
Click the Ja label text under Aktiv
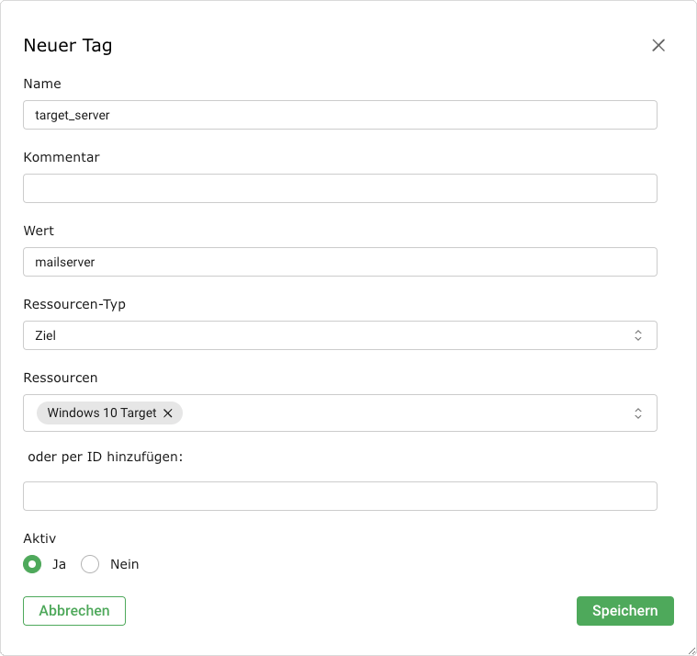(x=59, y=564)
